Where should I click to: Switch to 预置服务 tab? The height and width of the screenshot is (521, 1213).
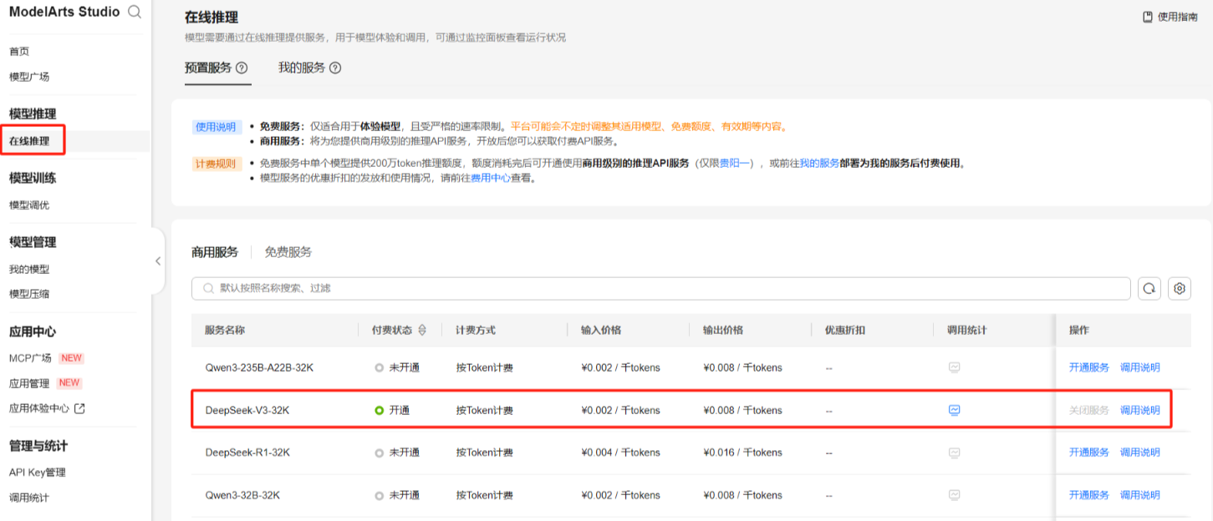tap(208, 68)
